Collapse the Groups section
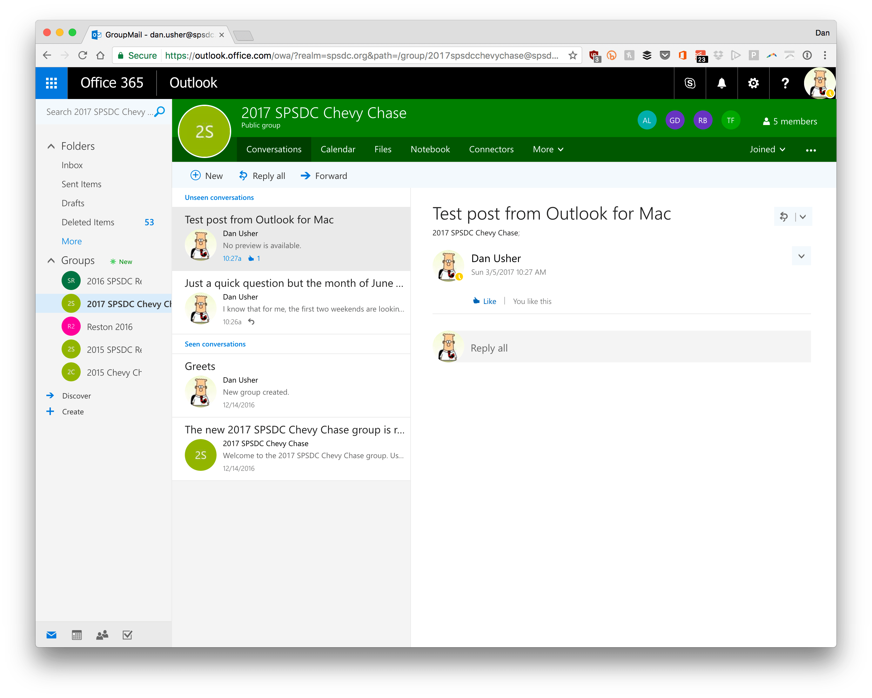This screenshot has height=698, width=872. click(x=51, y=261)
